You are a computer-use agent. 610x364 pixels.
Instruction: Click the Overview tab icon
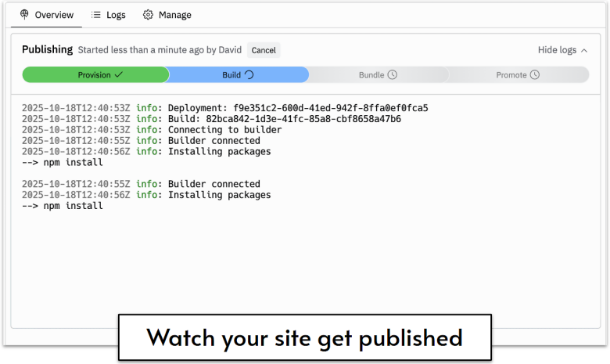pyautogui.click(x=24, y=14)
